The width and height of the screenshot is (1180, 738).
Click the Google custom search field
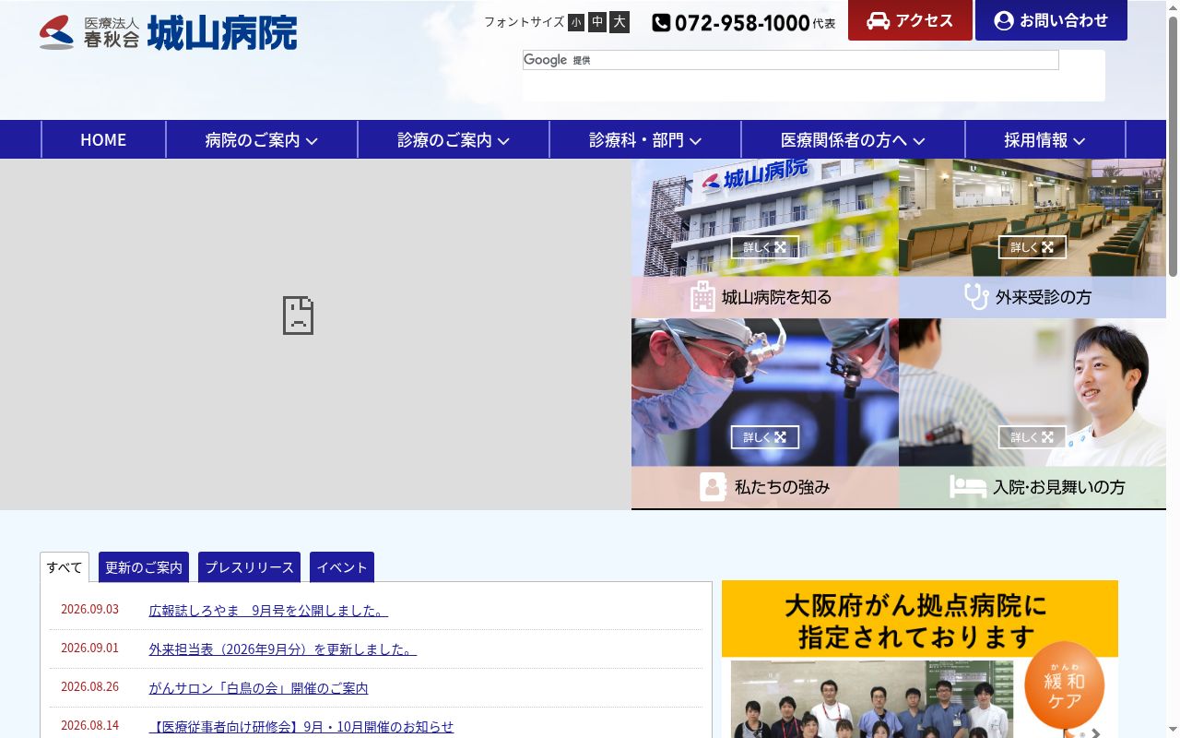(791, 60)
